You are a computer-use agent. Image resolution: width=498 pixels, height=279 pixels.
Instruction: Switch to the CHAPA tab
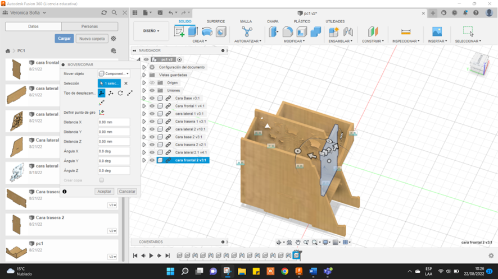click(x=273, y=21)
